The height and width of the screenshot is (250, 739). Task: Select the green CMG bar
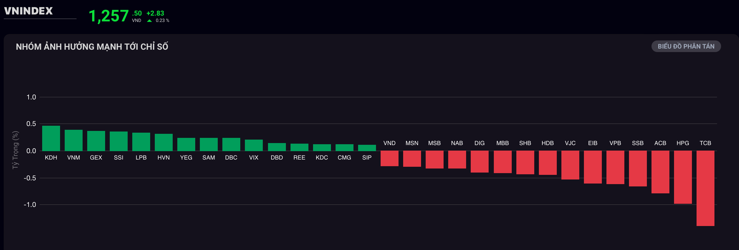click(345, 147)
